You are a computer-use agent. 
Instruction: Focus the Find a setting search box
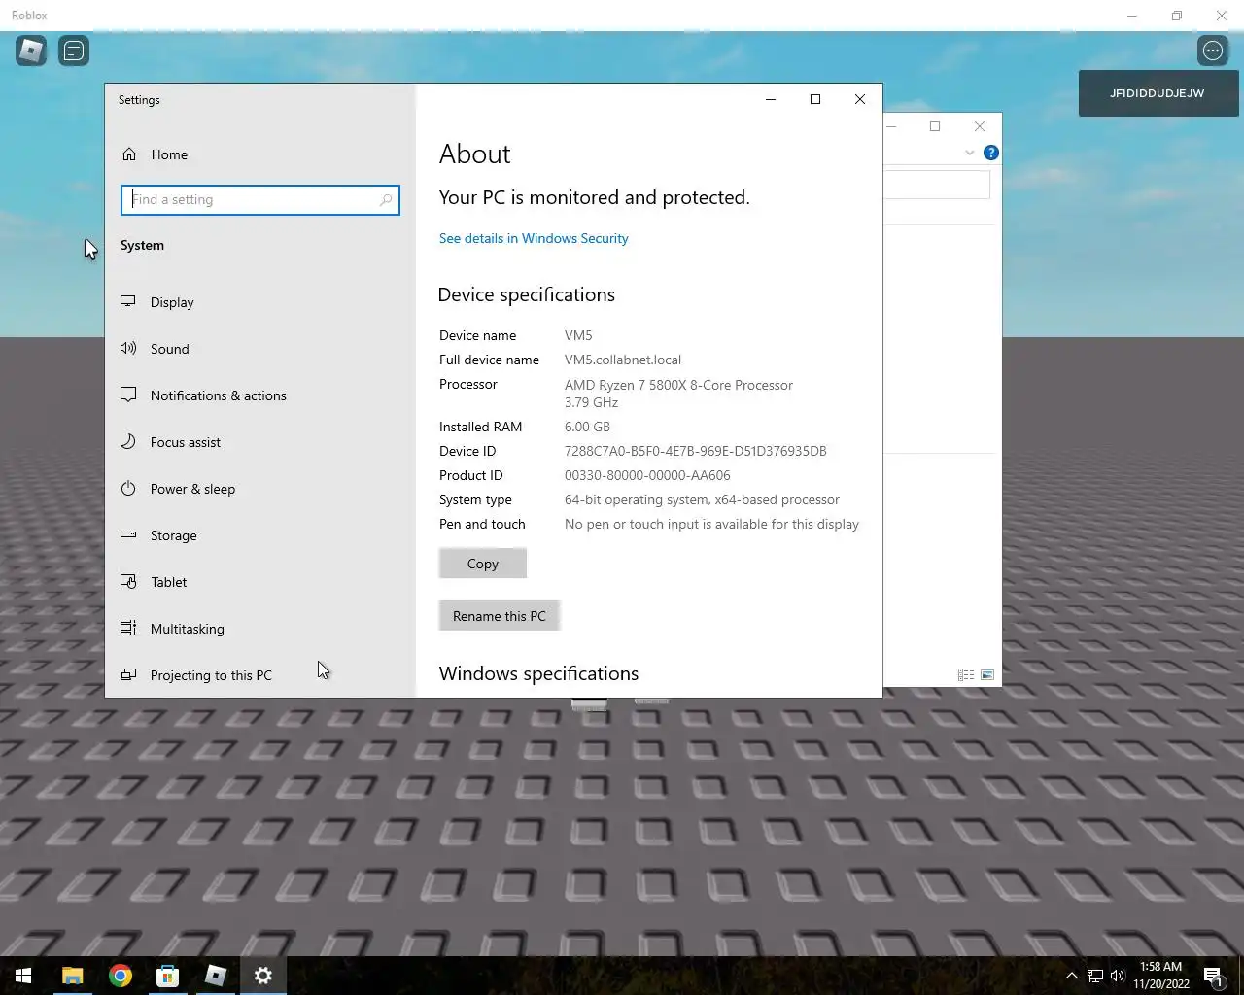click(x=260, y=200)
